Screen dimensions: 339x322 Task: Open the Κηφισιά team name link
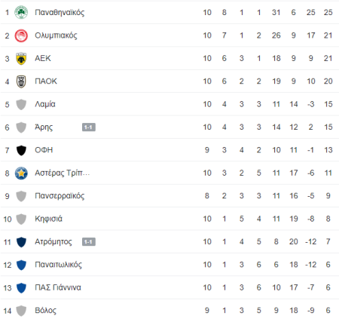pos(48,219)
